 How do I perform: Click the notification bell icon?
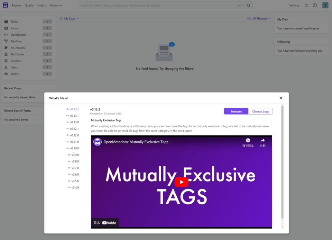(306, 6)
